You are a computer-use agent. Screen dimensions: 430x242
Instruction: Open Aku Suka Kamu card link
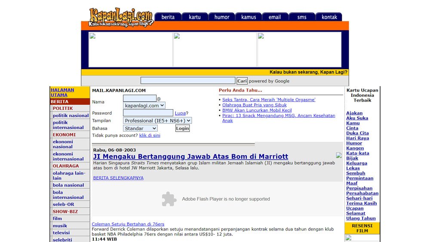pyautogui.click(x=357, y=121)
